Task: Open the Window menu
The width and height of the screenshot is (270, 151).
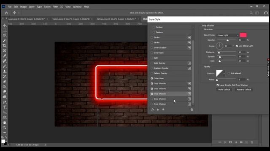Action: [x=77, y=7]
